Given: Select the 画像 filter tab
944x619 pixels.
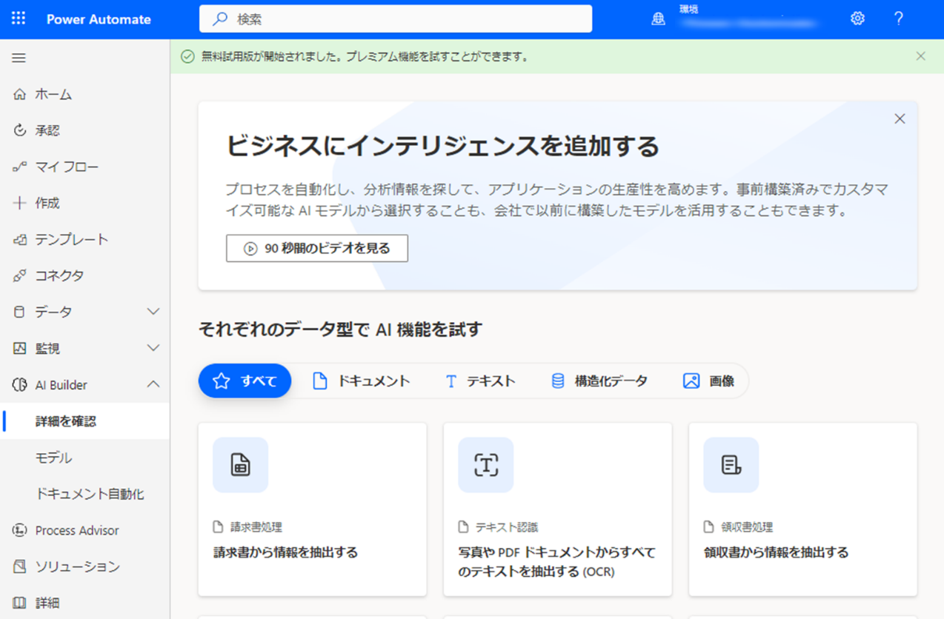Looking at the screenshot, I should pos(708,381).
